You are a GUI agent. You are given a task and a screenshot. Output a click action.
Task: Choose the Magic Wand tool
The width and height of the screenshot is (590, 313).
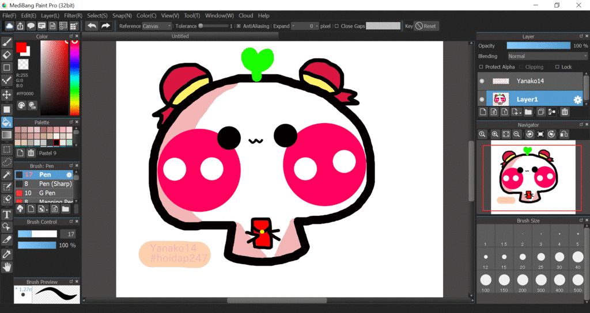click(7, 174)
